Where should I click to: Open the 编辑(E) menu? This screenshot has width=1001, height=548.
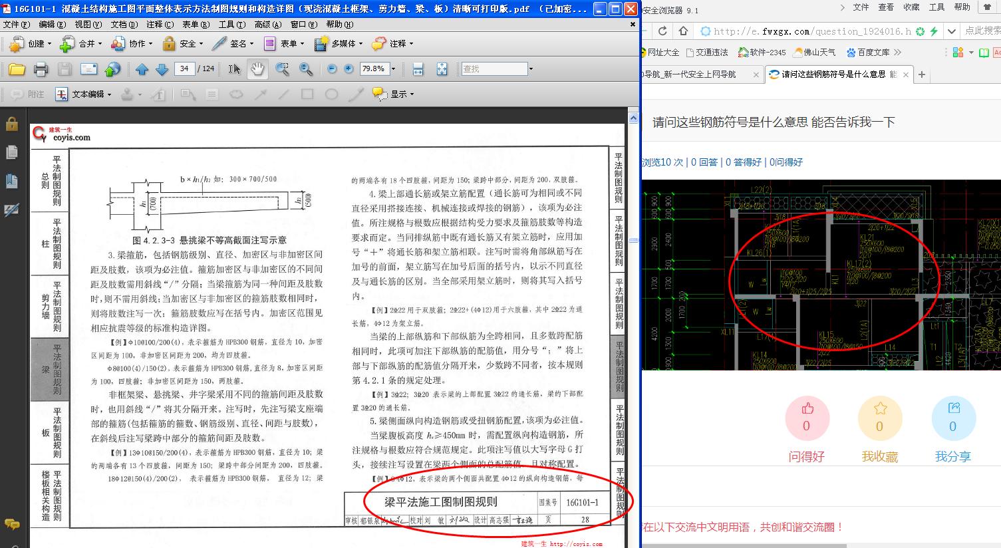(53, 25)
